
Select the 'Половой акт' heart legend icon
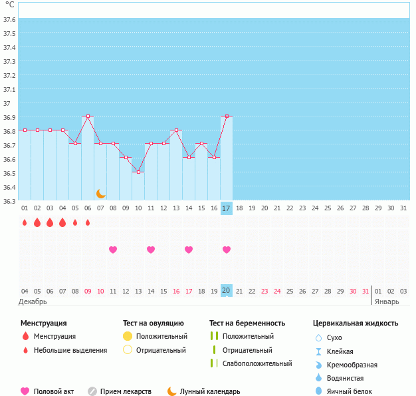coord(25,391)
